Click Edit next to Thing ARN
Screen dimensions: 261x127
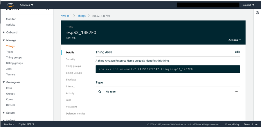[x=237, y=52]
